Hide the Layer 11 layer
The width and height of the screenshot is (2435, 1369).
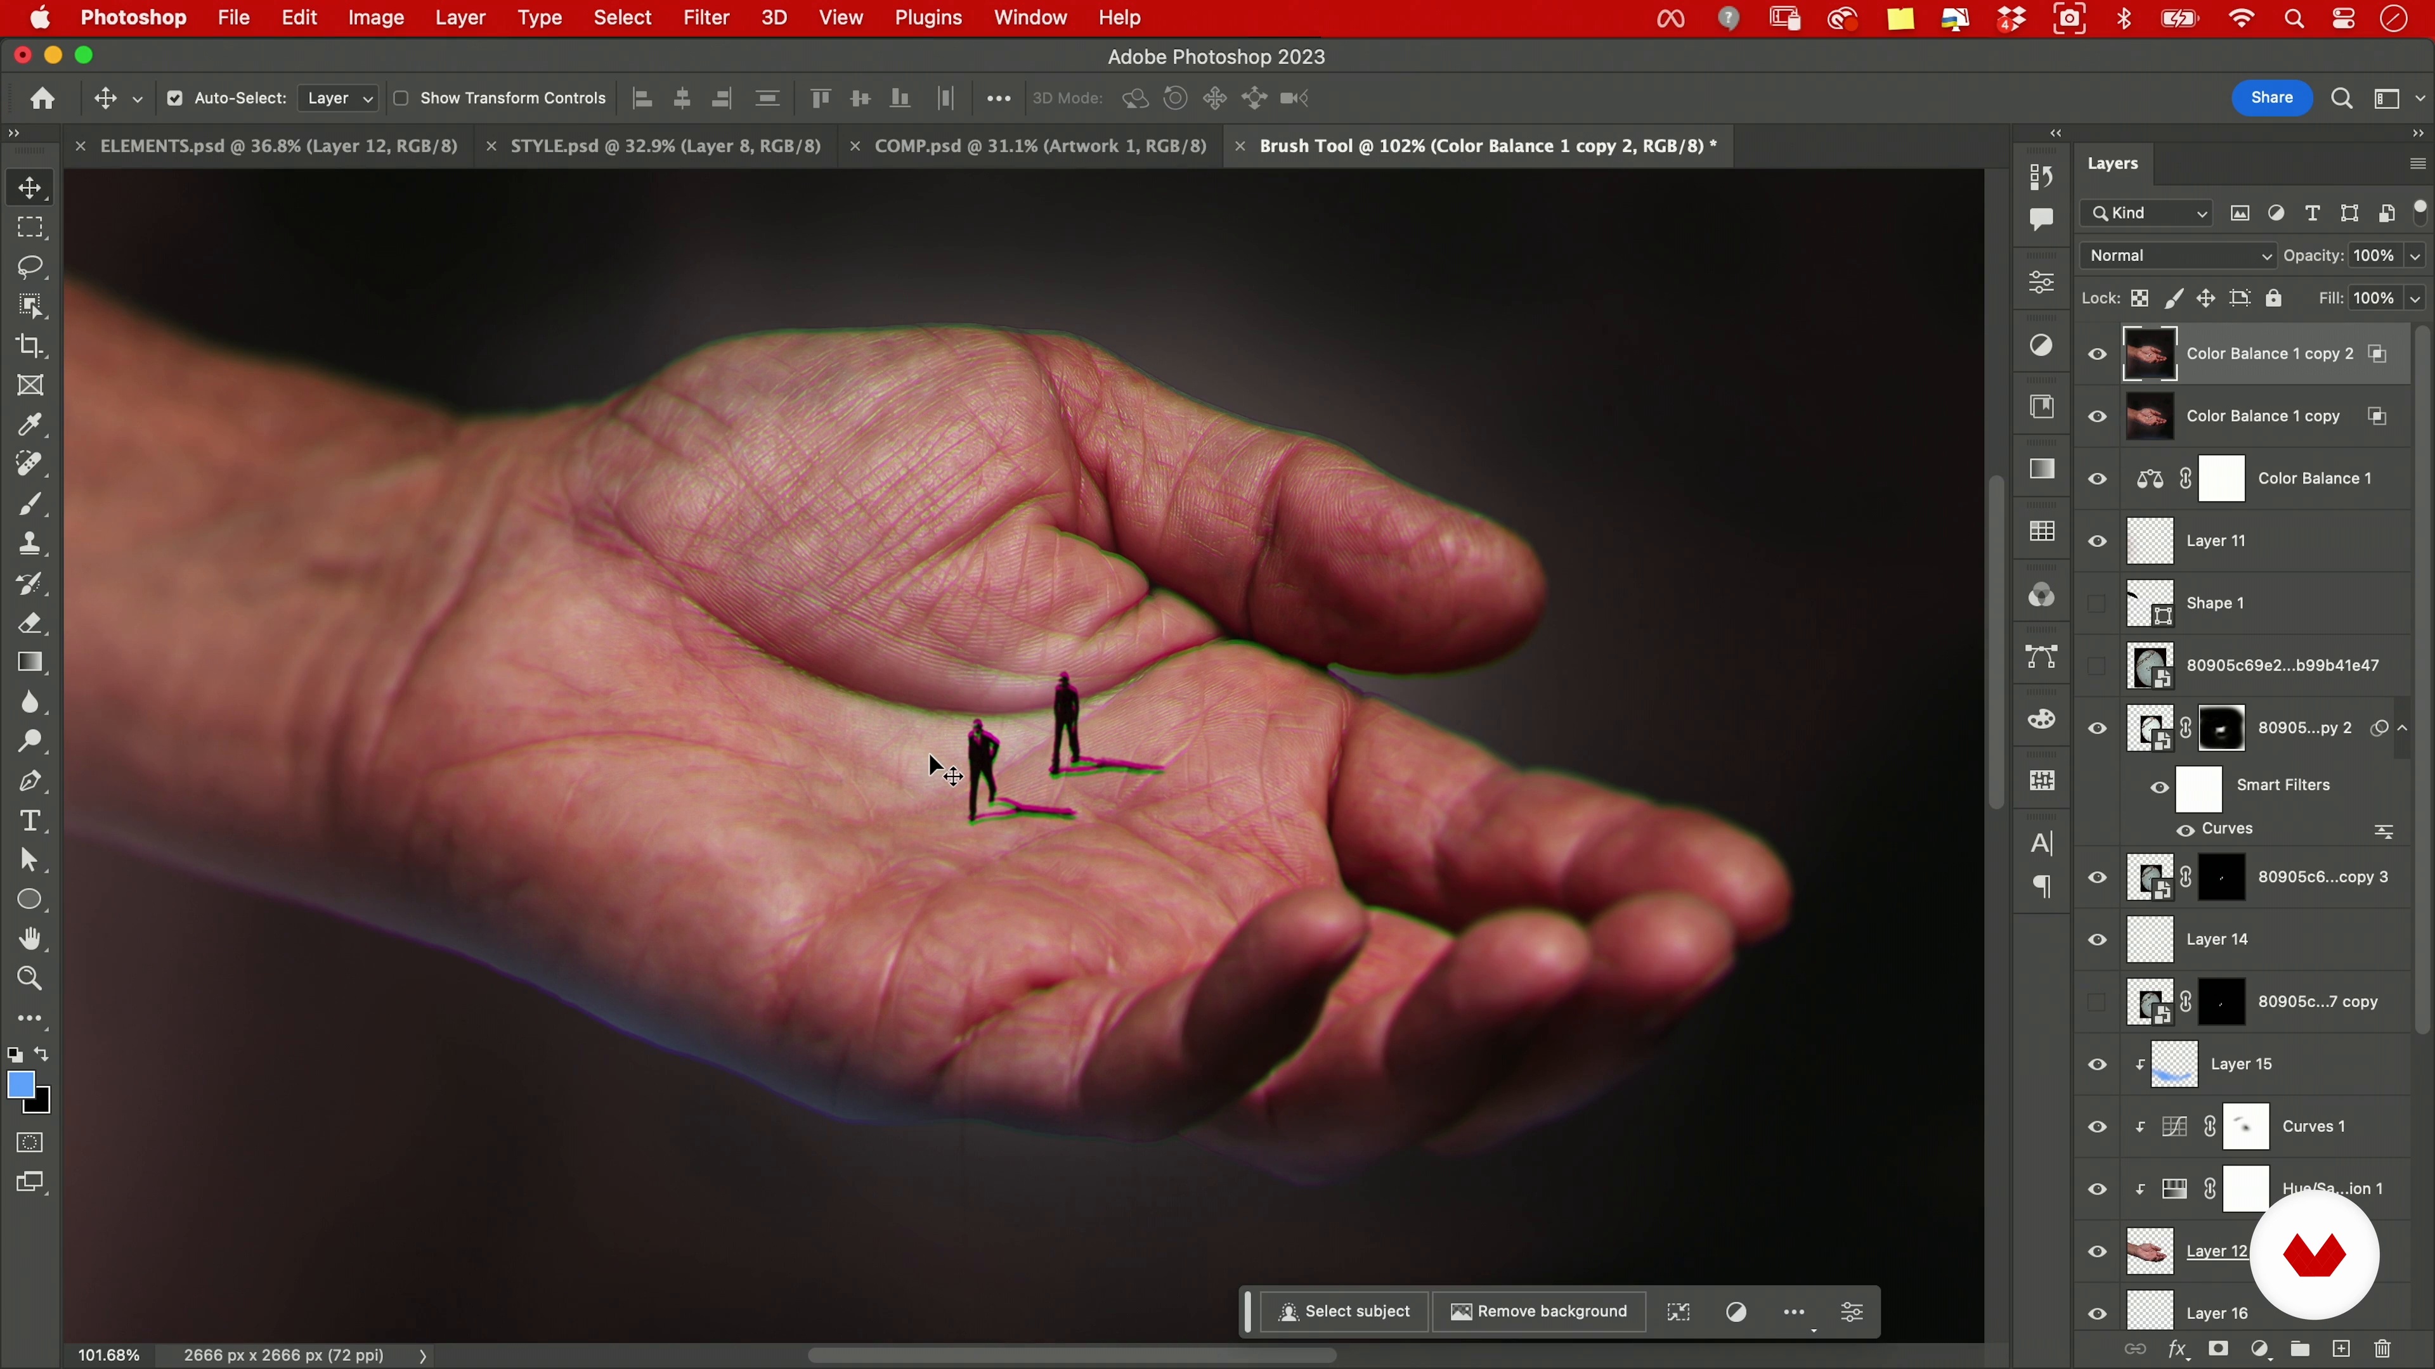[x=2096, y=541]
